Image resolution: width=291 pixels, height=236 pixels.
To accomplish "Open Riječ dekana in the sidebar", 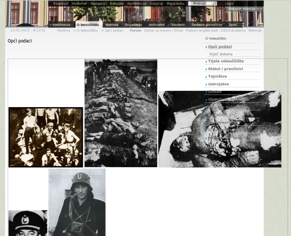I will [x=221, y=54].
